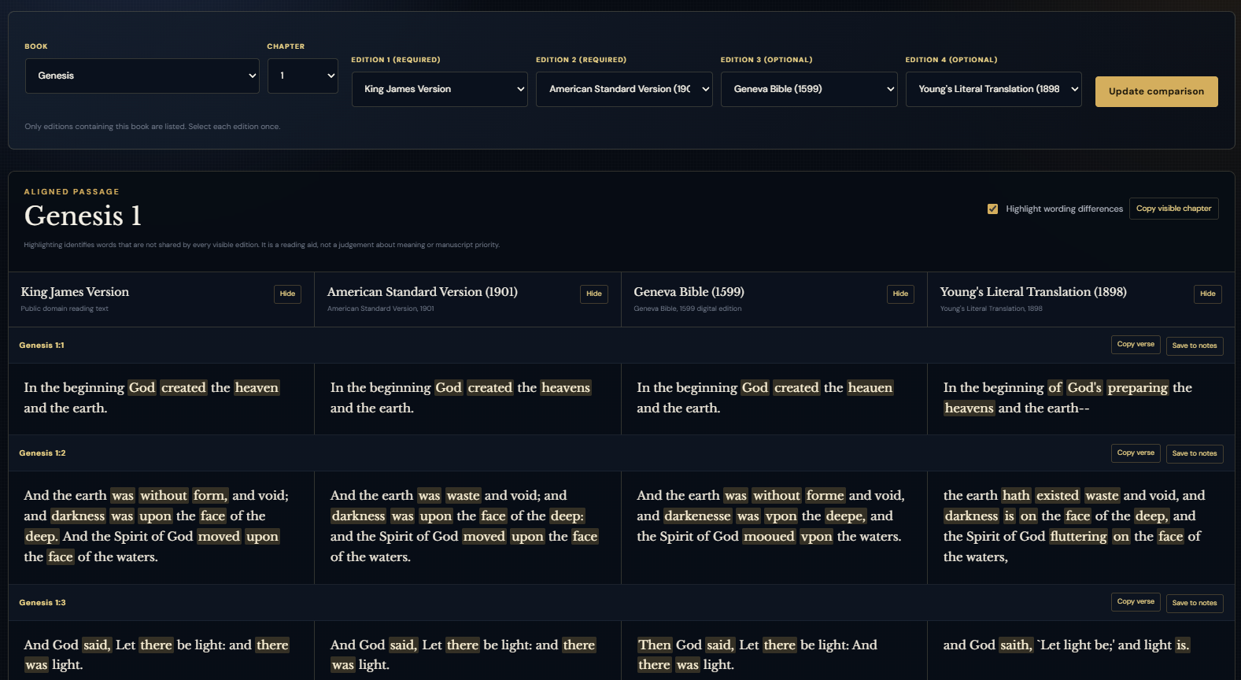Click the ALIGNED PASSAGE label
1241x680 pixels.
pyautogui.click(x=72, y=192)
